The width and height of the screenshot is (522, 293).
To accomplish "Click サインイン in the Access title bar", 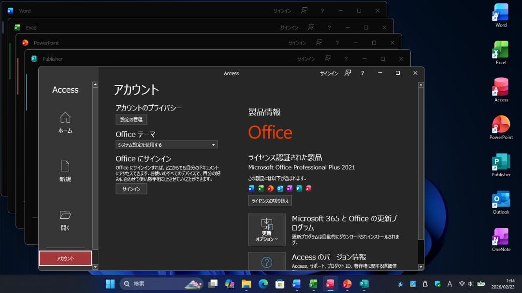I will 329,73.
